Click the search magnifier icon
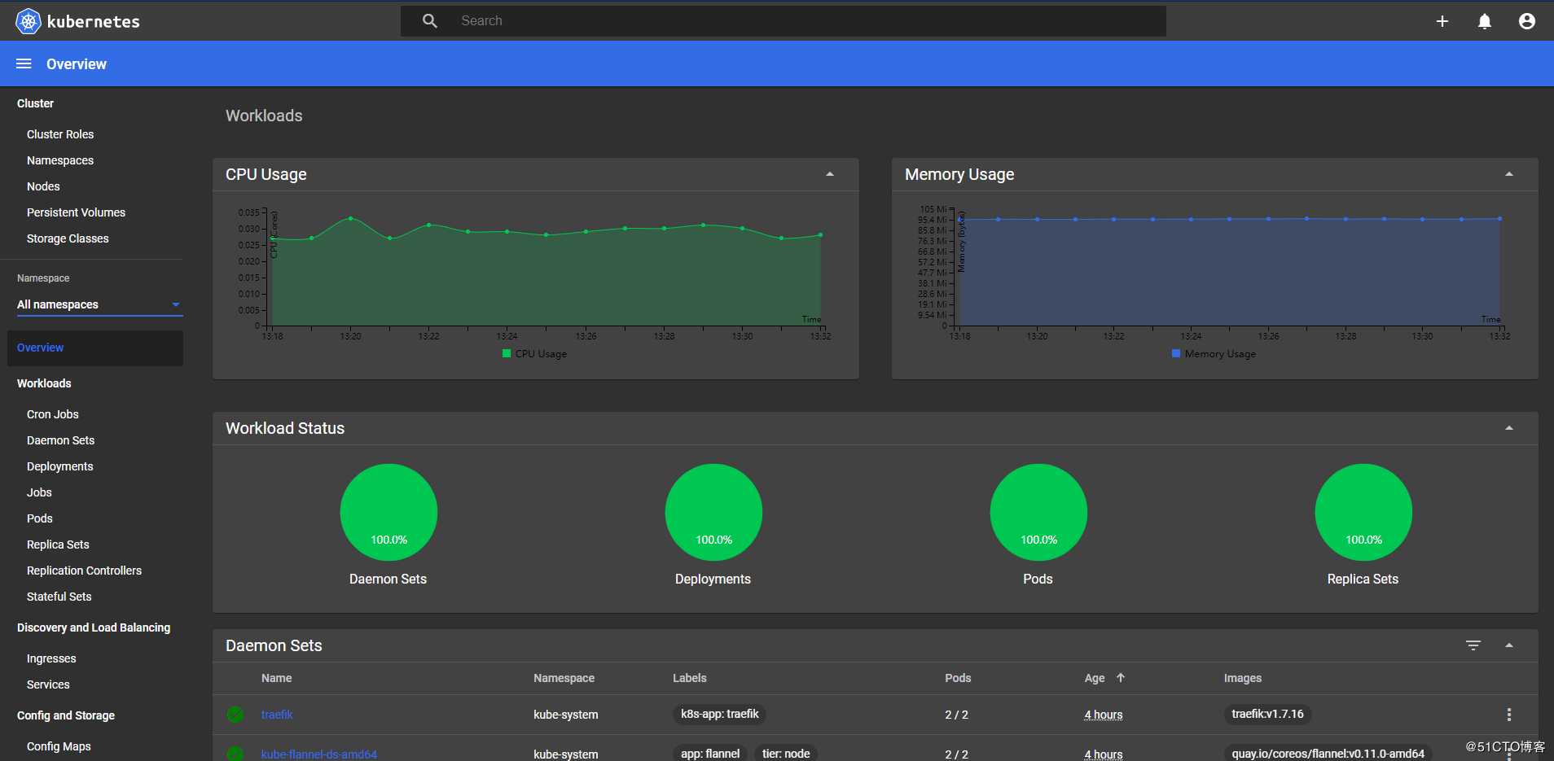This screenshot has height=761, width=1554. coord(430,21)
